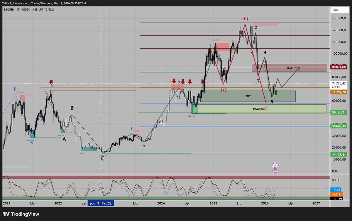Viewport: 352px width, 221px height.
Task: Select the green up arrow near BUY zone
Action: [275, 92]
